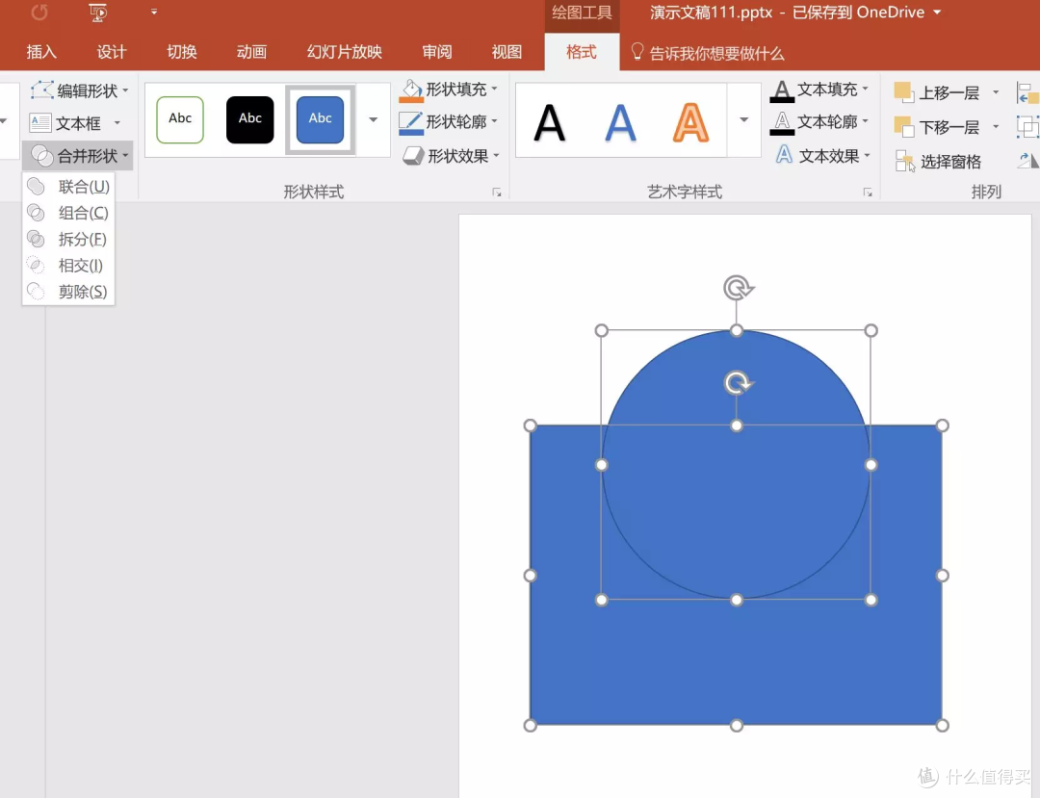
Task: Expand the WordArt styles gallery arrow
Action: click(743, 120)
